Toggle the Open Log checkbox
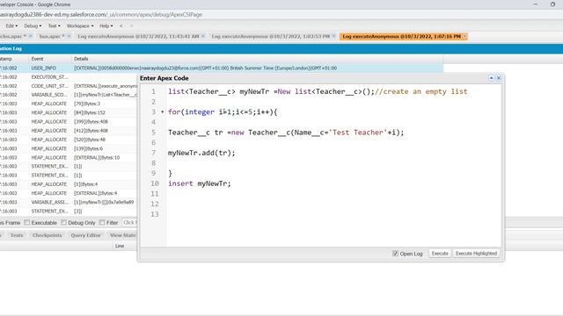 point(395,254)
